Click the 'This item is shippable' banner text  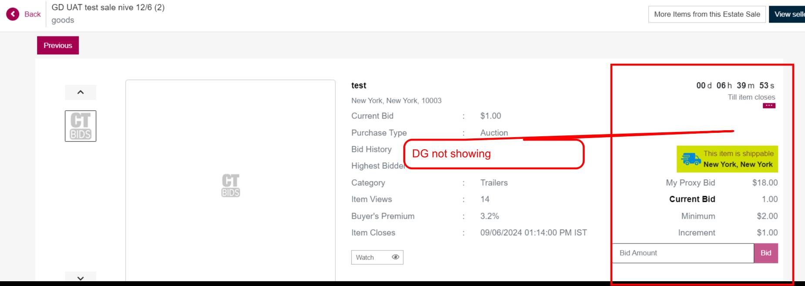[x=738, y=154]
